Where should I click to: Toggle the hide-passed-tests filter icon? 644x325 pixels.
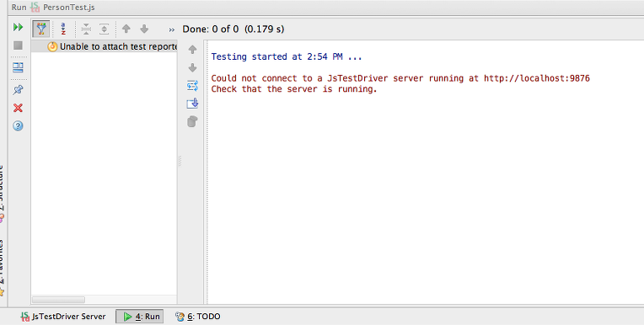tap(41, 29)
